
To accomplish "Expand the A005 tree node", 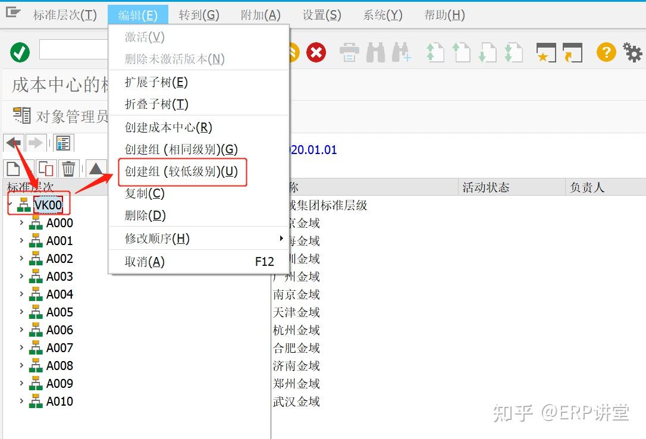I will click(21, 312).
